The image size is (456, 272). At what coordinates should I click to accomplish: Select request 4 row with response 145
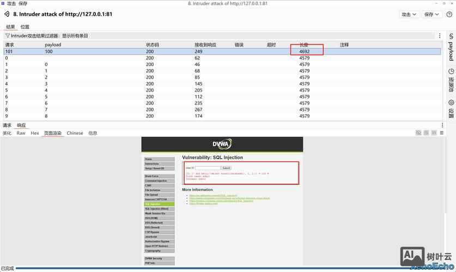click(222, 84)
